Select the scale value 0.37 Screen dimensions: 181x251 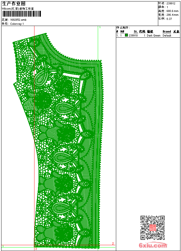[x=169, y=19]
